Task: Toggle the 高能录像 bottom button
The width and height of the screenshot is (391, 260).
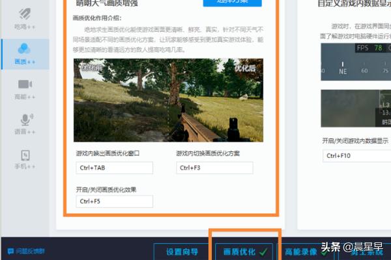Action: 307,252
